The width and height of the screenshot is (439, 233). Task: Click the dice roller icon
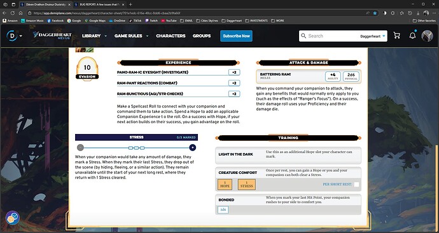tap(13, 218)
